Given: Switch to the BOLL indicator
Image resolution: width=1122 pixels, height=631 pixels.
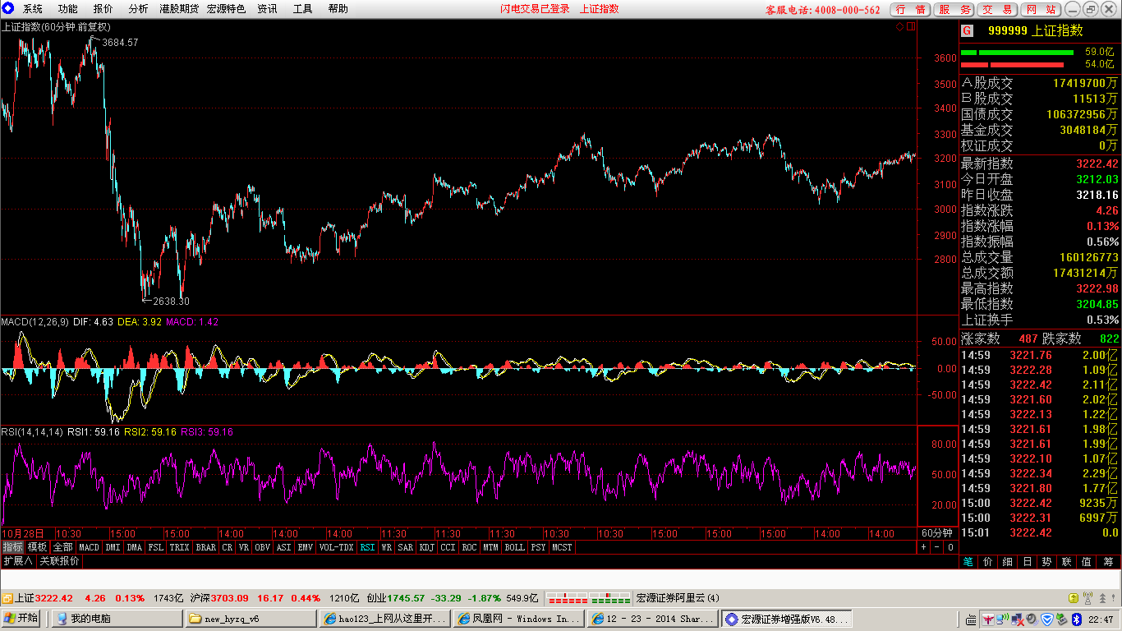Looking at the screenshot, I should [x=515, y=546].
